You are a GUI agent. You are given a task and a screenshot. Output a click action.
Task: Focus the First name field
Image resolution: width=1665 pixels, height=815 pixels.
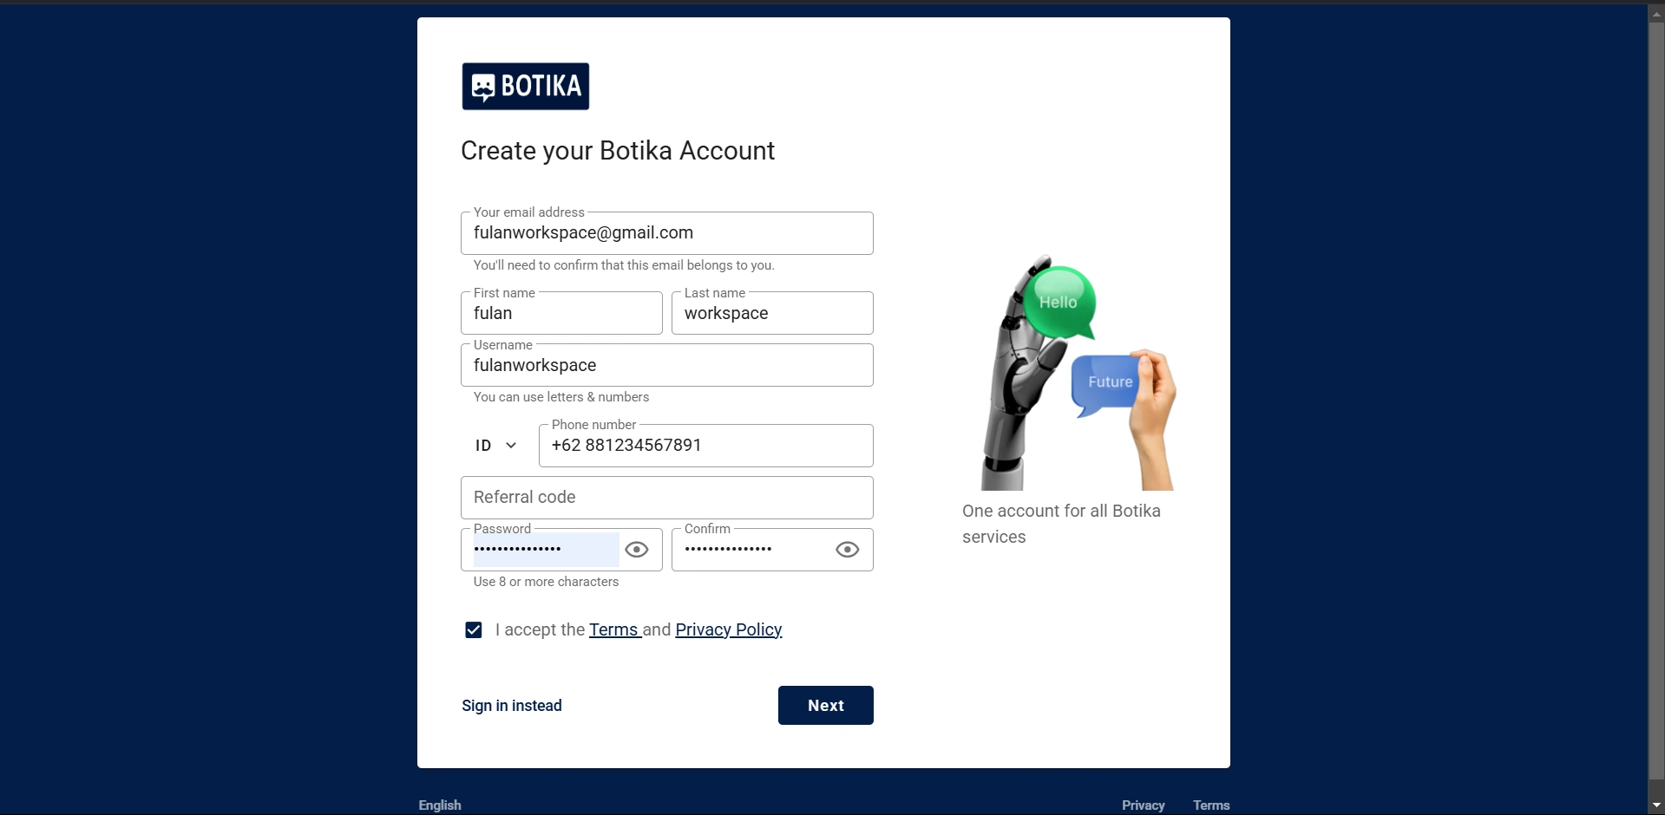click(x=561, y=313)
